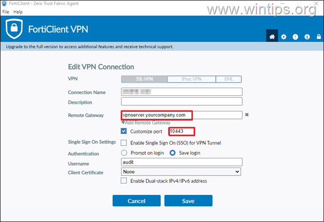Open the File menu
This screenshot has width=324, height=222.
coord(6,12)
